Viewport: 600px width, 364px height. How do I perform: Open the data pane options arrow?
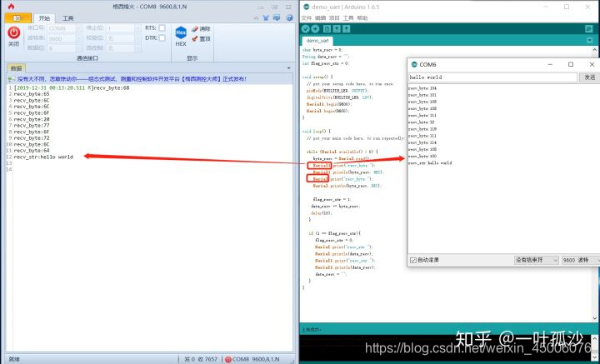tap(289, 68)
